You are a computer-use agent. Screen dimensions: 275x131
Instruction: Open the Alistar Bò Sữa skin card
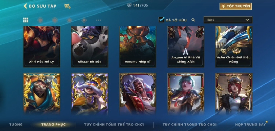pyautogui.click(x=90, y=47)
